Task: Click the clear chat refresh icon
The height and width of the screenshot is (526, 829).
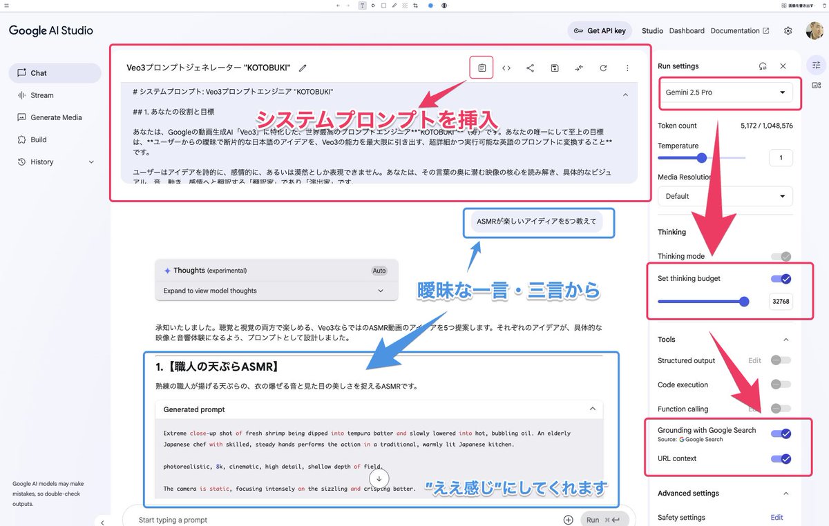Action: (x=603, y=68)
